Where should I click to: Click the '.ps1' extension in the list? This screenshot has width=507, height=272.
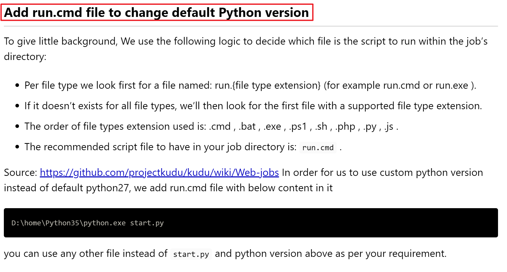pyautogui.click(x=298, y=126)
